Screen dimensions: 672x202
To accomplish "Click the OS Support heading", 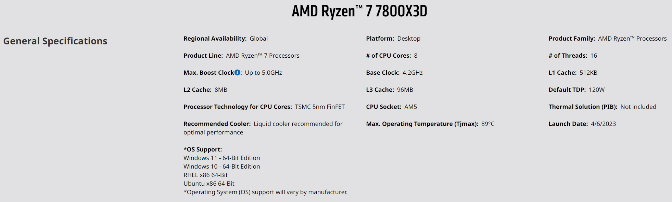I will click(203, 149).
